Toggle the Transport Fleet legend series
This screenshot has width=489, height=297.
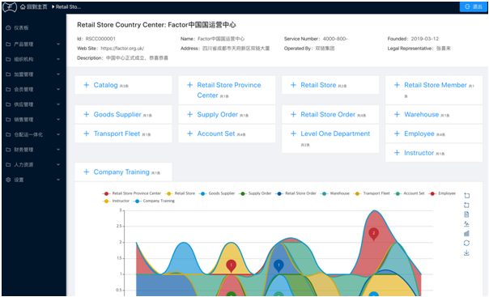point(372,193)
